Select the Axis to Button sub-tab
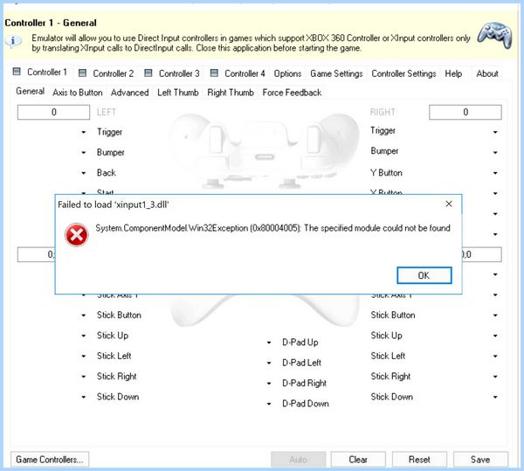524x471 pixels. (78, 93)
